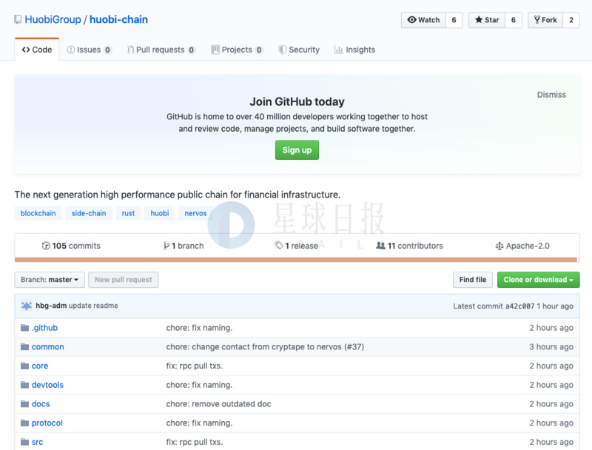The image size is (592, 450).
Task: Open the update readme commit message
Action: coord(93,306)
